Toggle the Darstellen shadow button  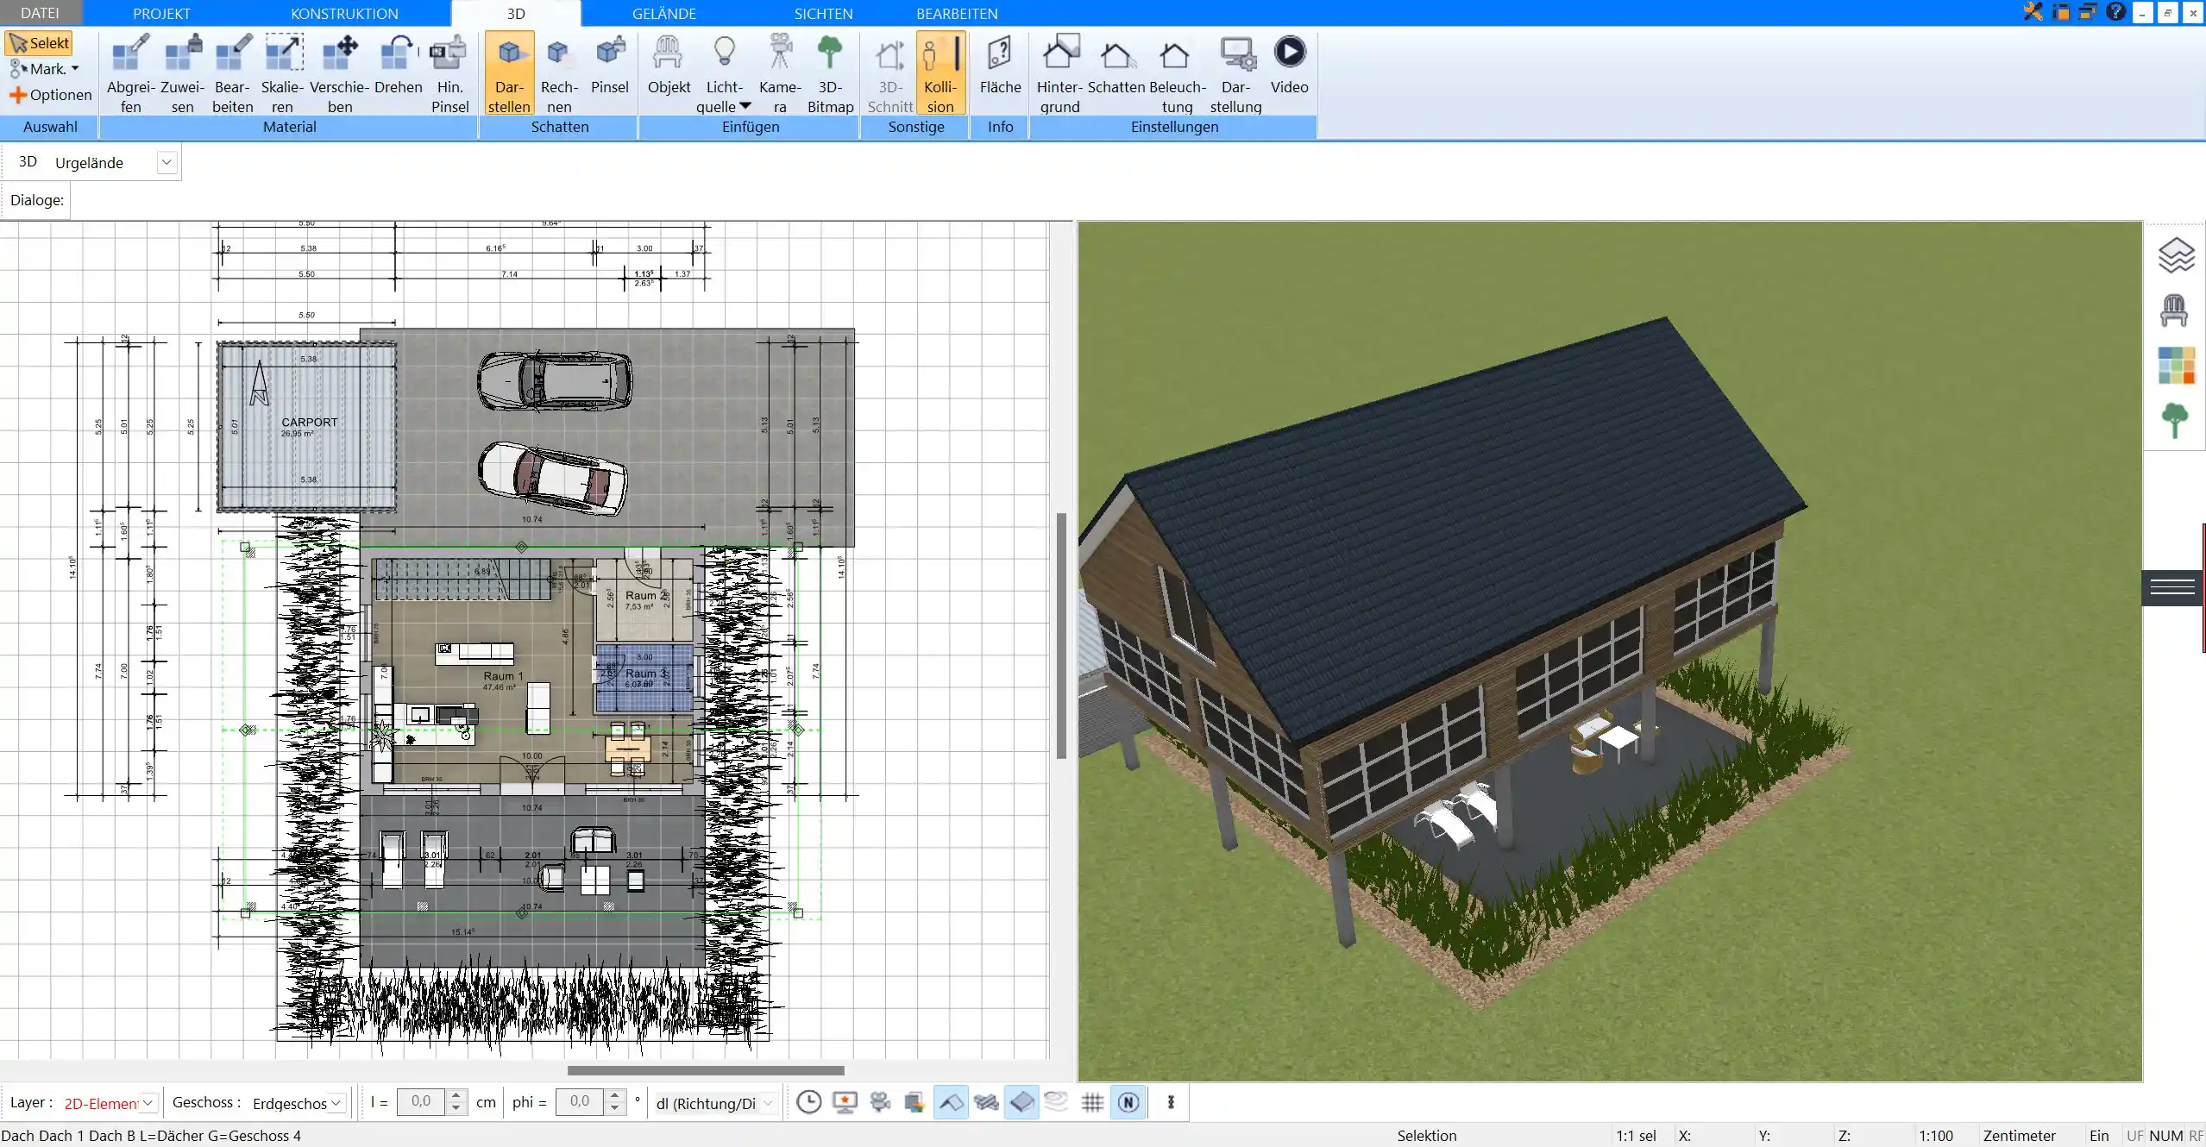point(509,73)
